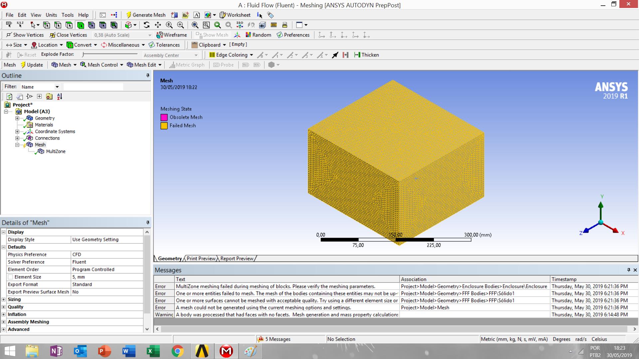The image size is (639, 359).
Task: Toggle Wireframe display mode
Action: click(171, 35)
